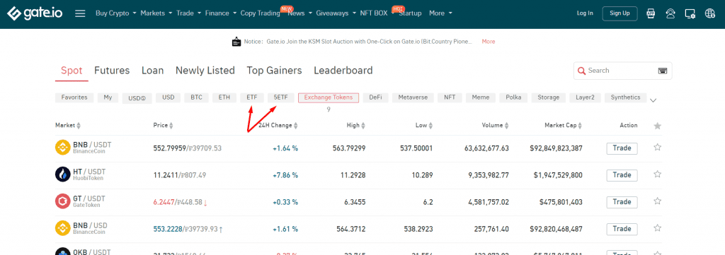Open NFT BOX menu item
725x255 pixels.
click(x=374, y=13)
